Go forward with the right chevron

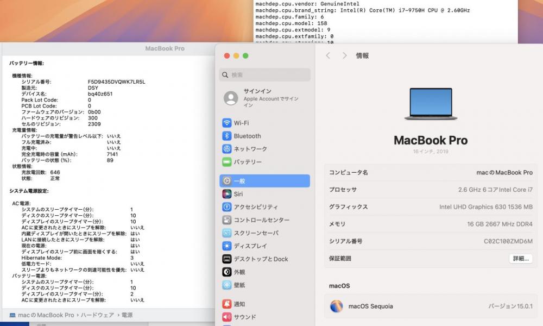click(344, 55)
